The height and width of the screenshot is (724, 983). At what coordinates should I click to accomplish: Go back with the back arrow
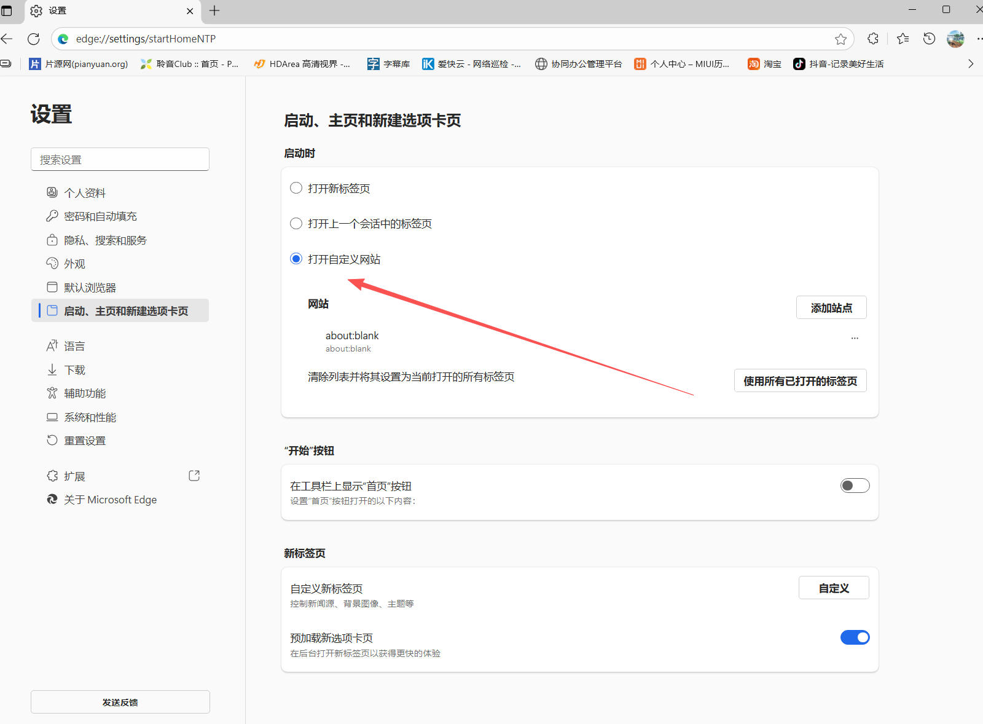tap(7, 39)
